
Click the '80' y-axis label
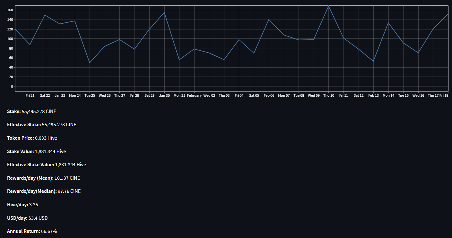click(11, 48)
